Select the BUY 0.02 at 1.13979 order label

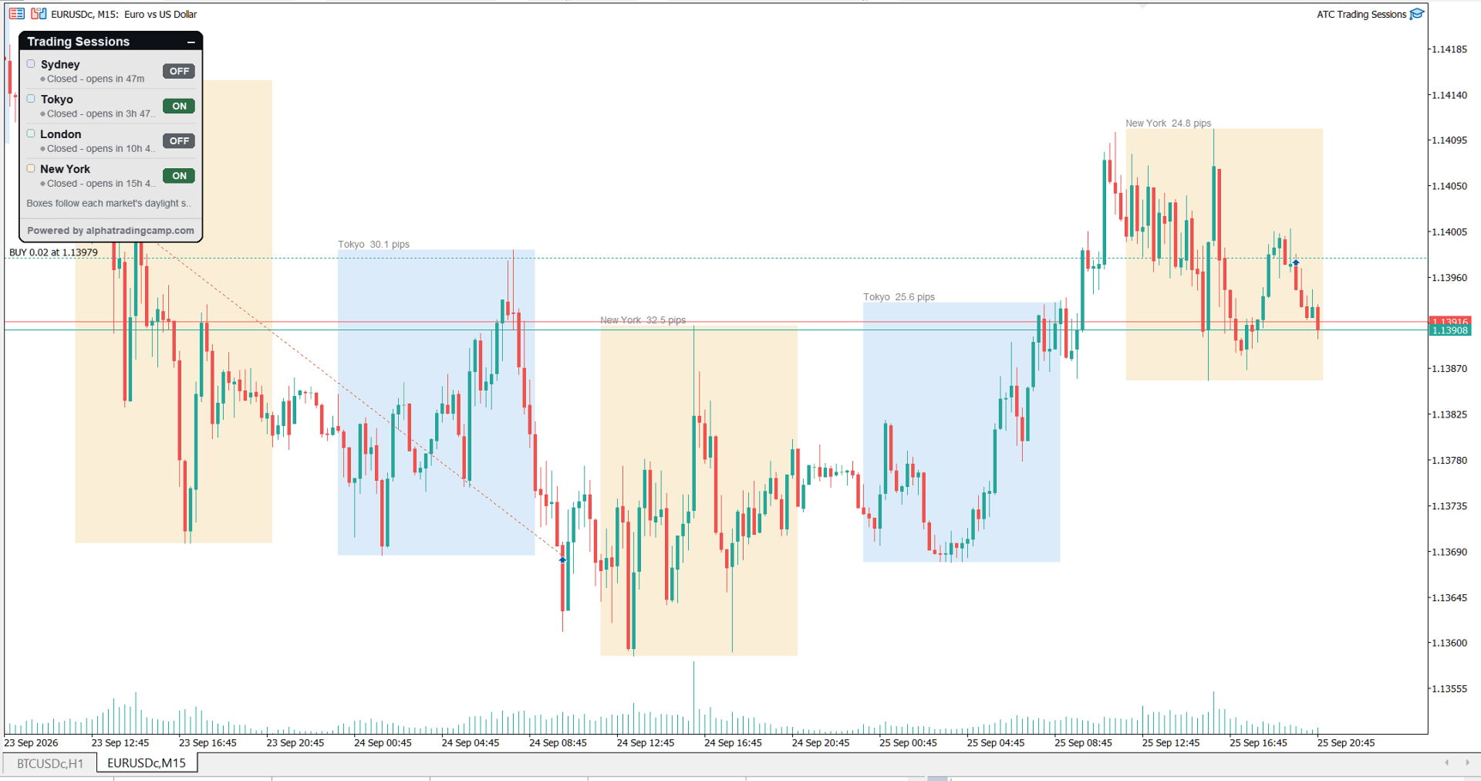(53, 252)
